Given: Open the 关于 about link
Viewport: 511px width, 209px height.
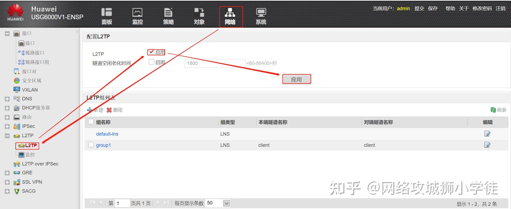Looking at the screenshot, I should 464,9.
